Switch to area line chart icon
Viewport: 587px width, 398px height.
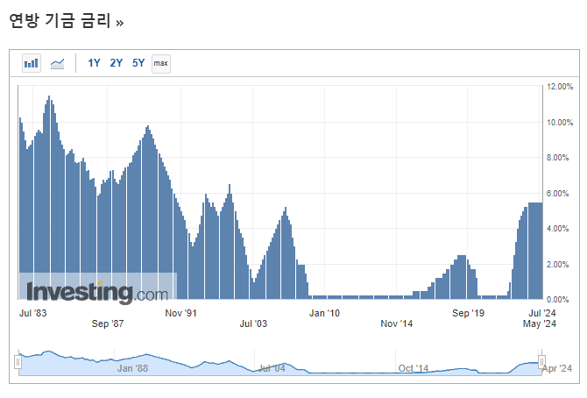[57, 63]
